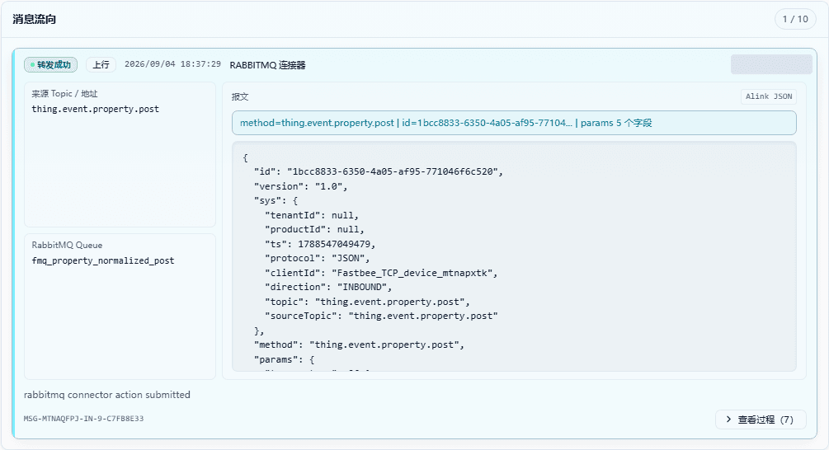Select the JSON "version": "1.0" line

tap(301, 186)
